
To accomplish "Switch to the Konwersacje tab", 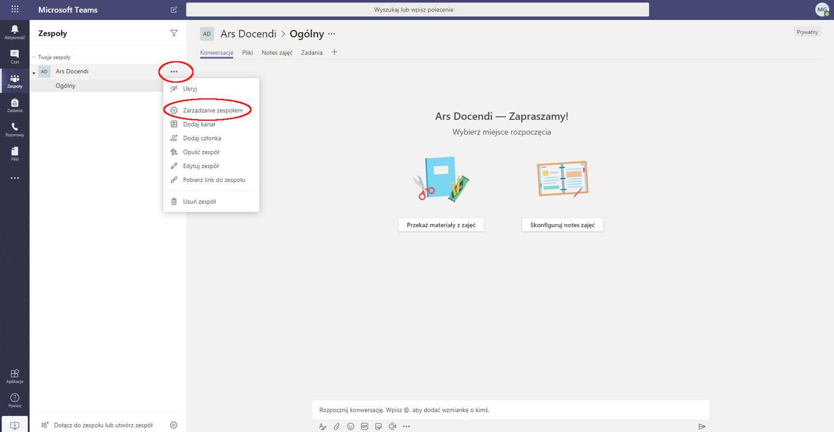I will (x=217, y=53).
